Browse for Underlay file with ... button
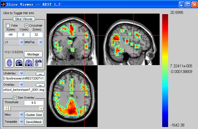Image resolution: width=198 pixels, height=129 pixels. pyautogui.click(x=40, y=74)
